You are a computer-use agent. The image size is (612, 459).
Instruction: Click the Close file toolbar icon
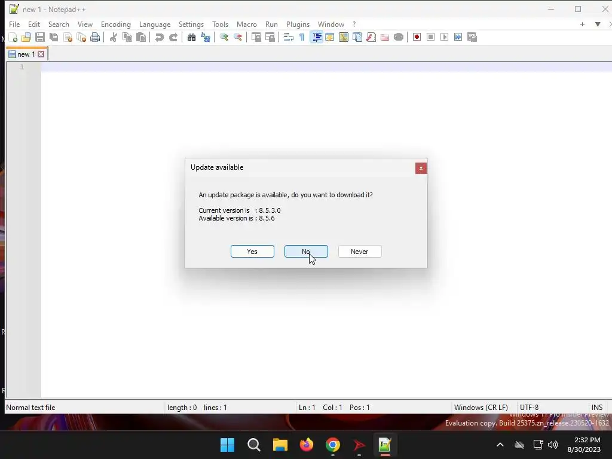click(x=68, y=37)
